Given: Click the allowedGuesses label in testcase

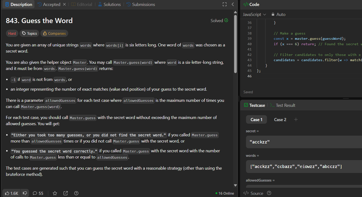Looking at the screenshot, I should tap(260, 180).
